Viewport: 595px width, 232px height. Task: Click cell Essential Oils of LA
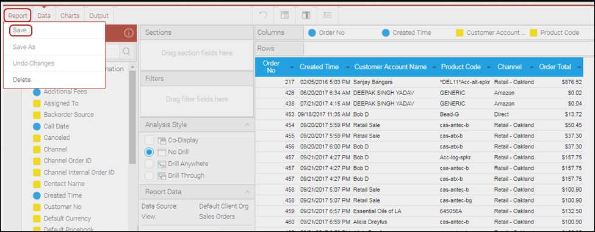click(377, 211)
